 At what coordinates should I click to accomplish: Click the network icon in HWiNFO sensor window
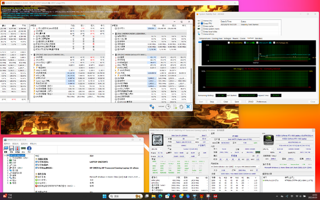pos(151,107)
